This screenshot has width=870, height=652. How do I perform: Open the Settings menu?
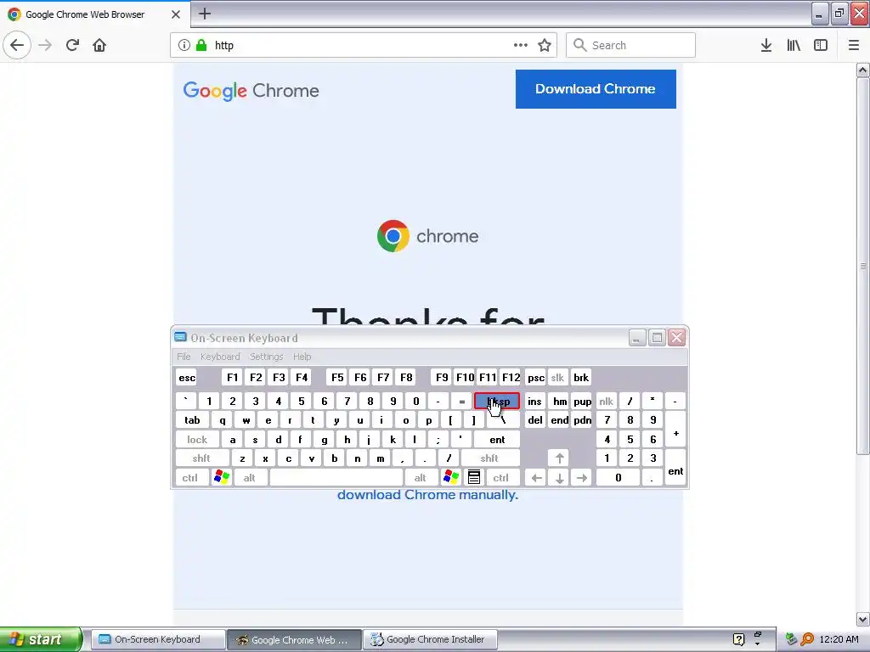click(266, 357)
